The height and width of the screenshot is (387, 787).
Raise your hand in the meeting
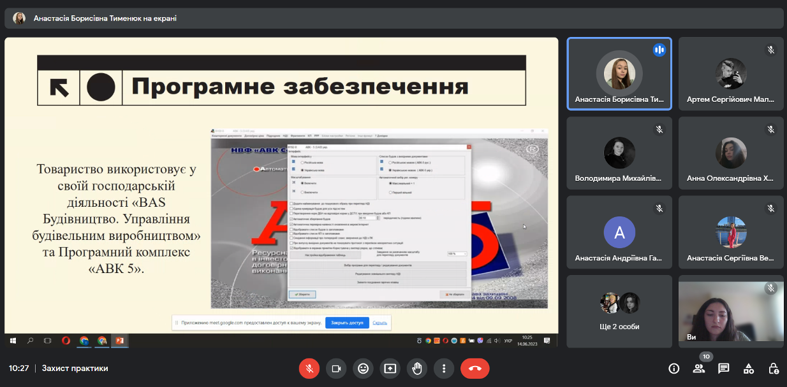[416, 368]
